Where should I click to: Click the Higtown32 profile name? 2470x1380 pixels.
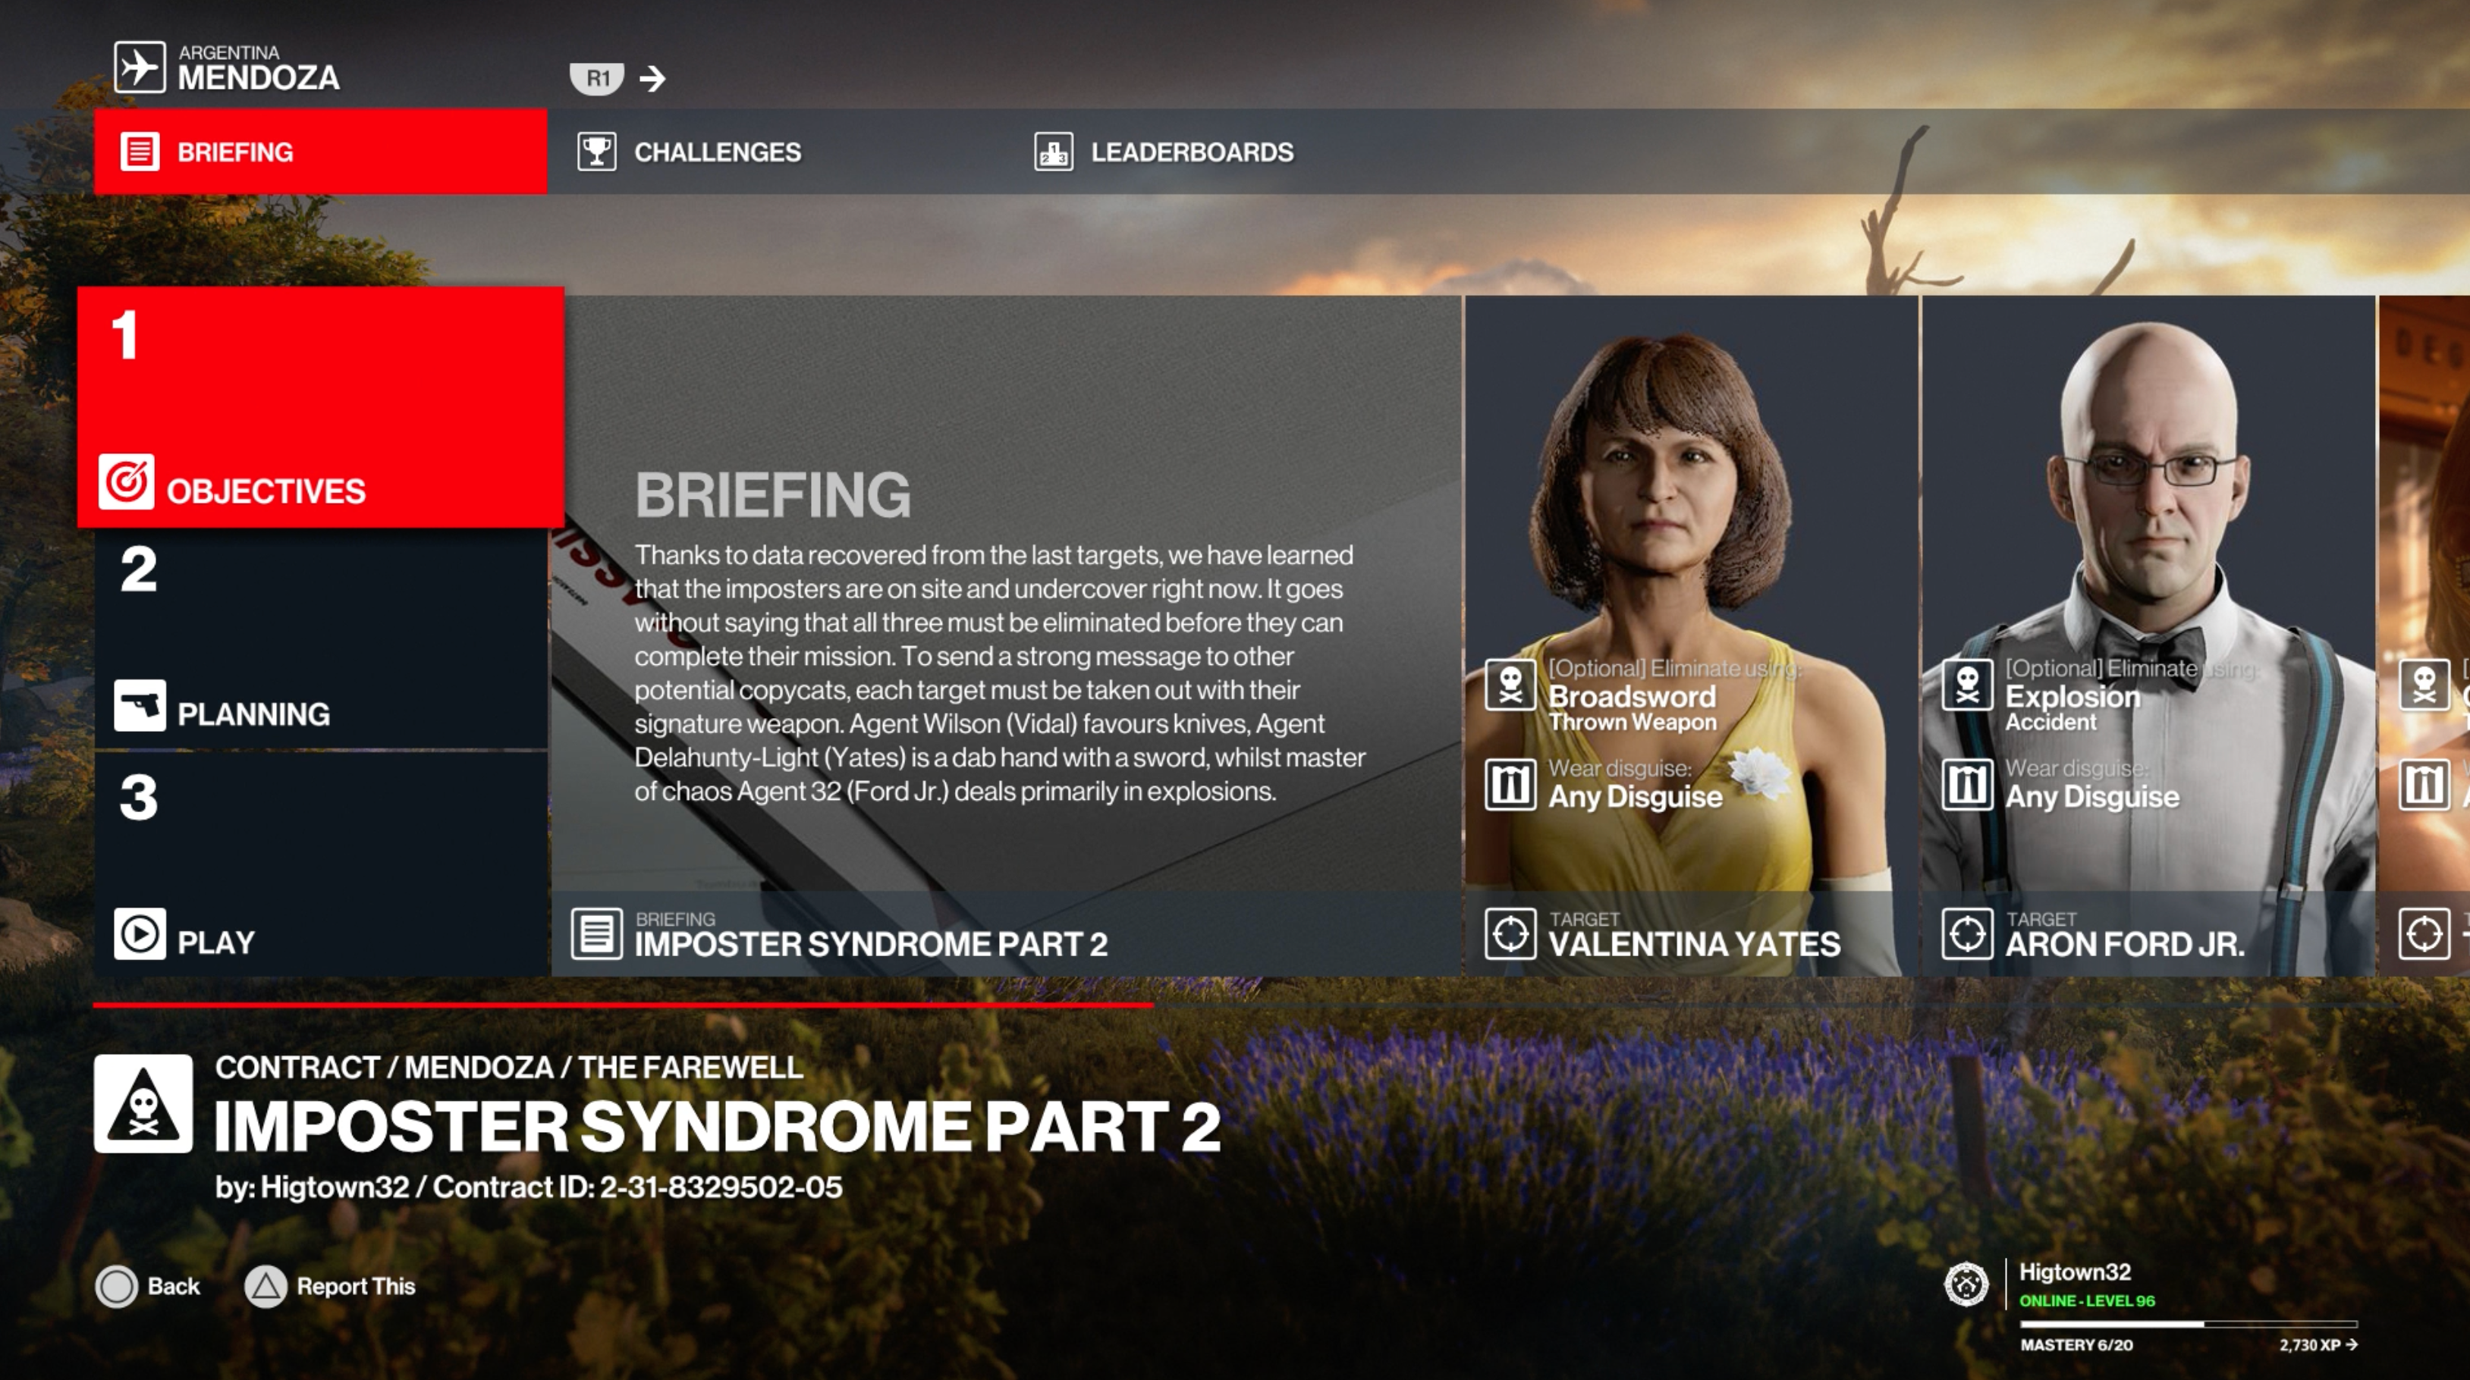point(2075,1272)
